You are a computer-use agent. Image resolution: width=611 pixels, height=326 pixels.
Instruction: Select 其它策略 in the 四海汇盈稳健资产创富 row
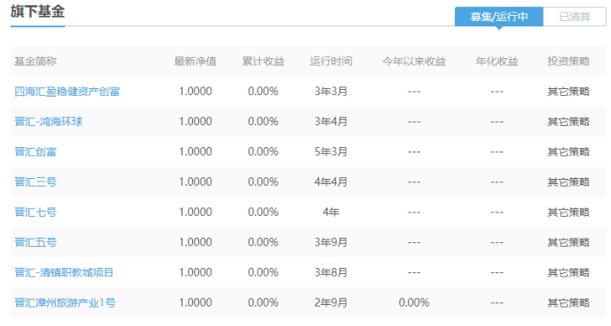pyautogui.click(x=569, y=92)
